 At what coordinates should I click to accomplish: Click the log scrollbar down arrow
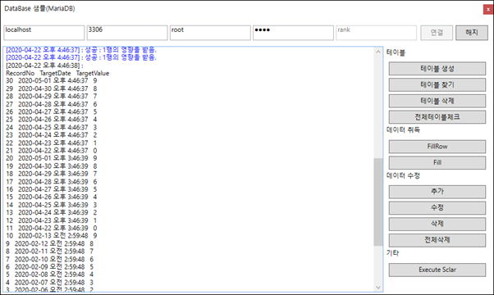pyautogui.click(x=378, y=287)
